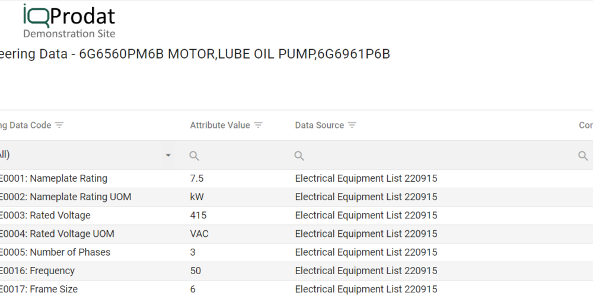Select the VAC attribute value

tap(199, 234)
